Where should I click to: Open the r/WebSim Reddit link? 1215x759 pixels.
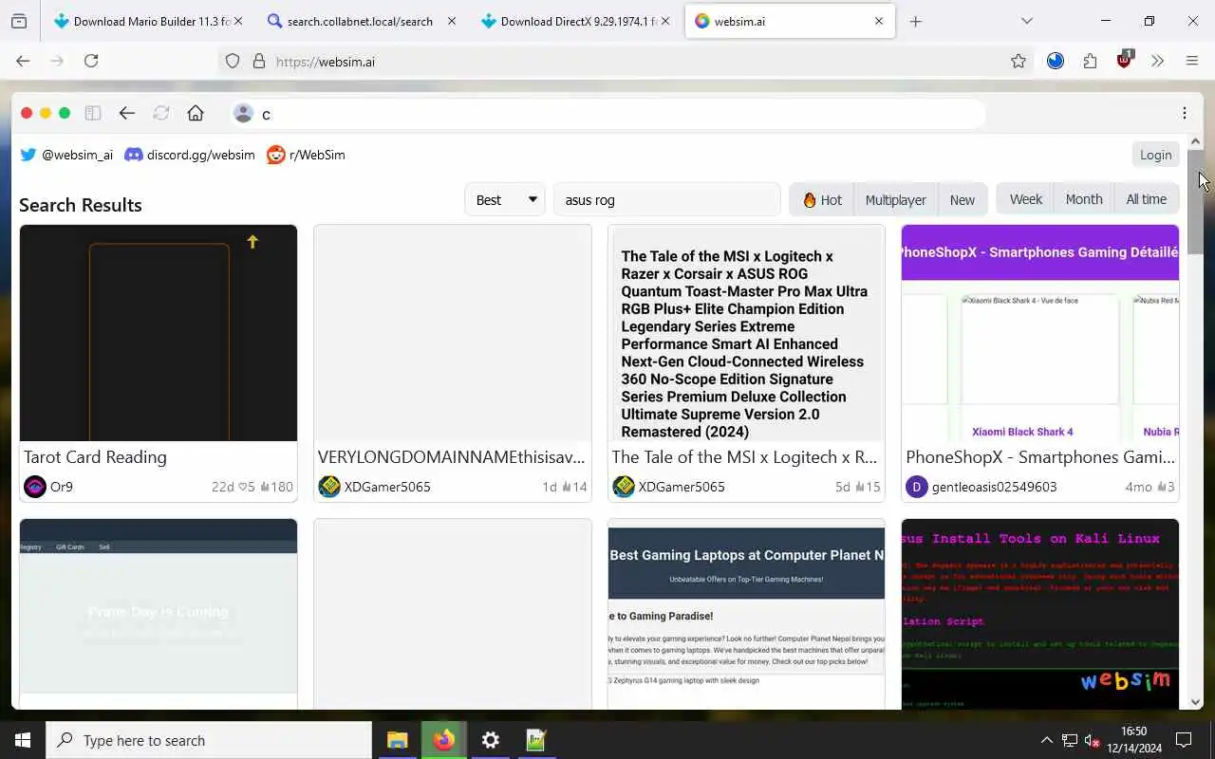point(306,155)
